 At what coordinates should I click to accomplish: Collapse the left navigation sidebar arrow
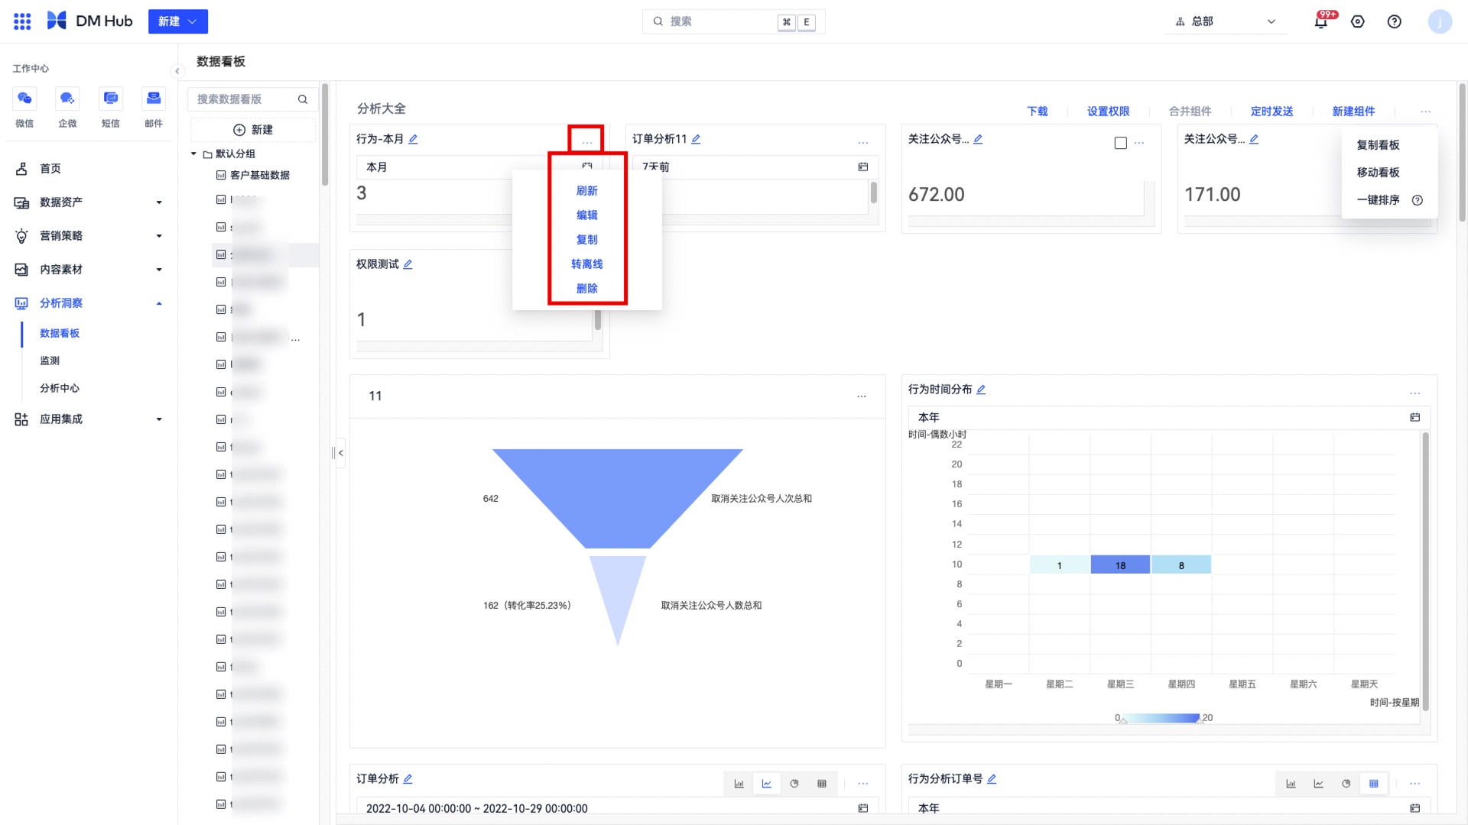pyautogui.click(x=177, y=71)
